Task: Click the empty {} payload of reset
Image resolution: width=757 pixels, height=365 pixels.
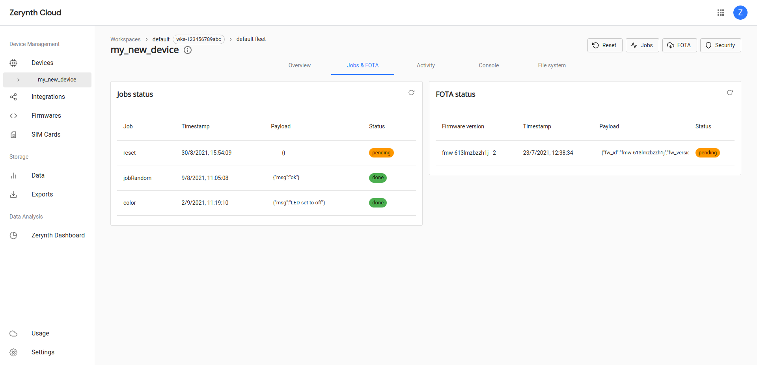Action: 283,153
